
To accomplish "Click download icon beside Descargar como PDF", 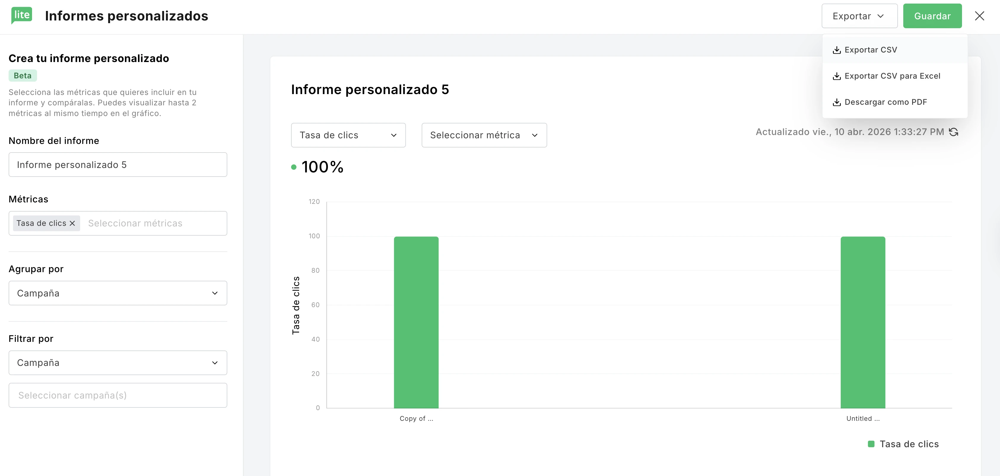I will point(836,102).
